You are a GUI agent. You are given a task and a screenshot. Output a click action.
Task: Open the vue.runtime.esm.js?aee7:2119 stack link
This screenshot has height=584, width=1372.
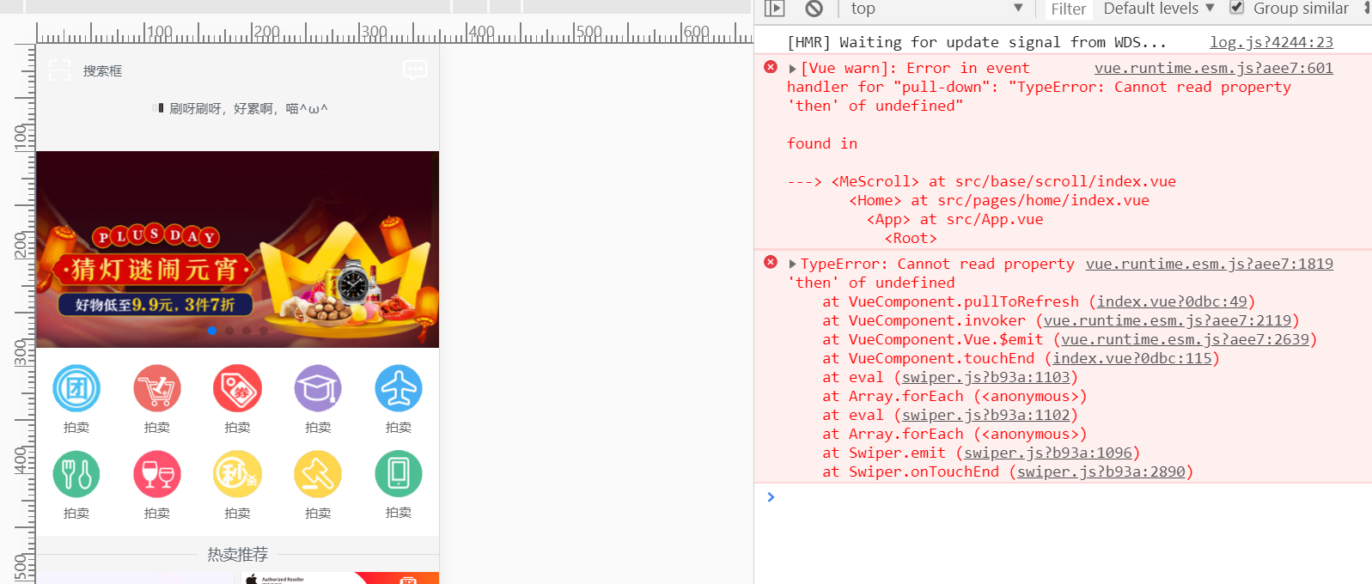coord(1168,320)
